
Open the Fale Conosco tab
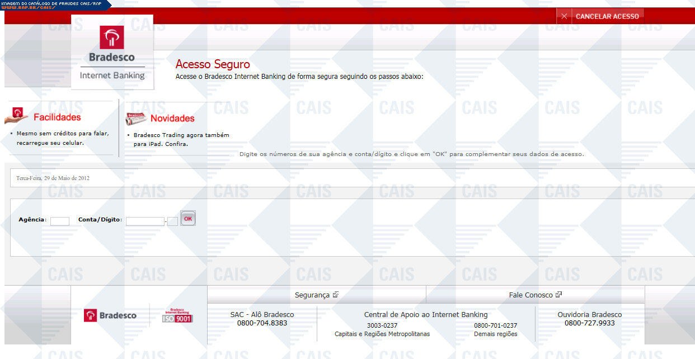530,295
